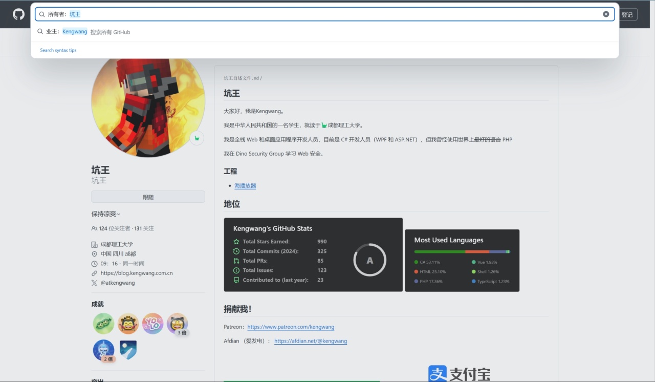Follow the user with the 跟随 button
The image size is (655, 382).
[x=148, y=197]
